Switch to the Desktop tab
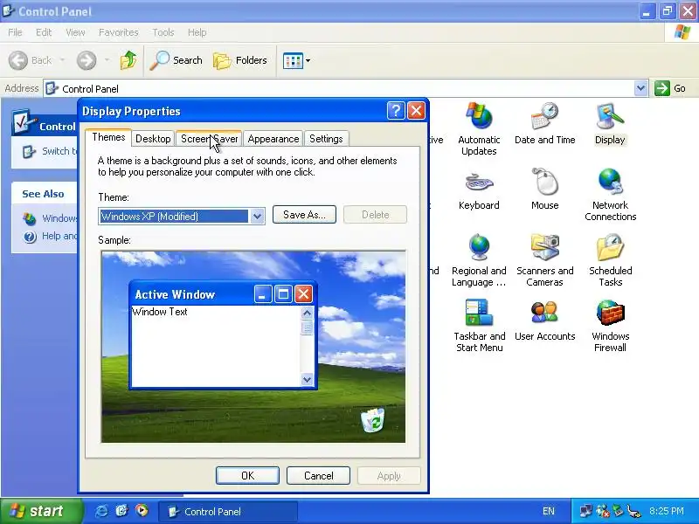This screenshot has width=699, height=524. pos(153,139)
